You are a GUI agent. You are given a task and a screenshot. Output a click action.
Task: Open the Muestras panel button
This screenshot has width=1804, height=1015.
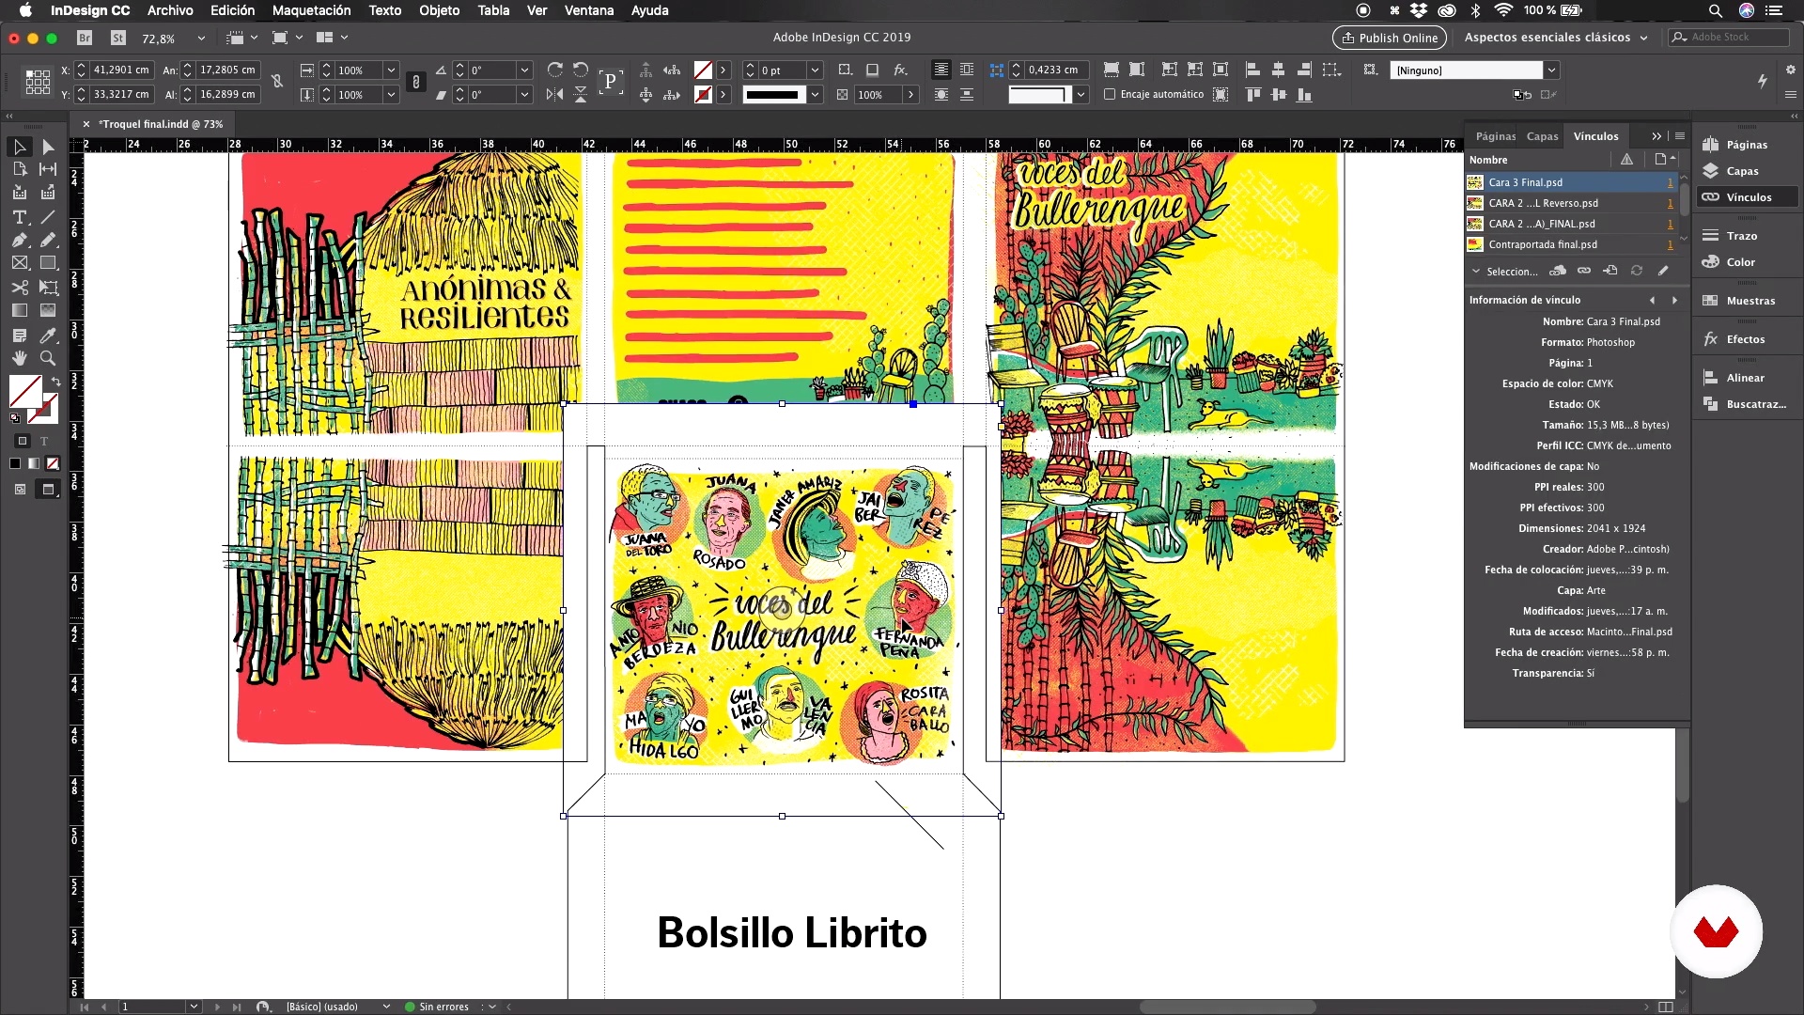click(x=1746, y=301)
